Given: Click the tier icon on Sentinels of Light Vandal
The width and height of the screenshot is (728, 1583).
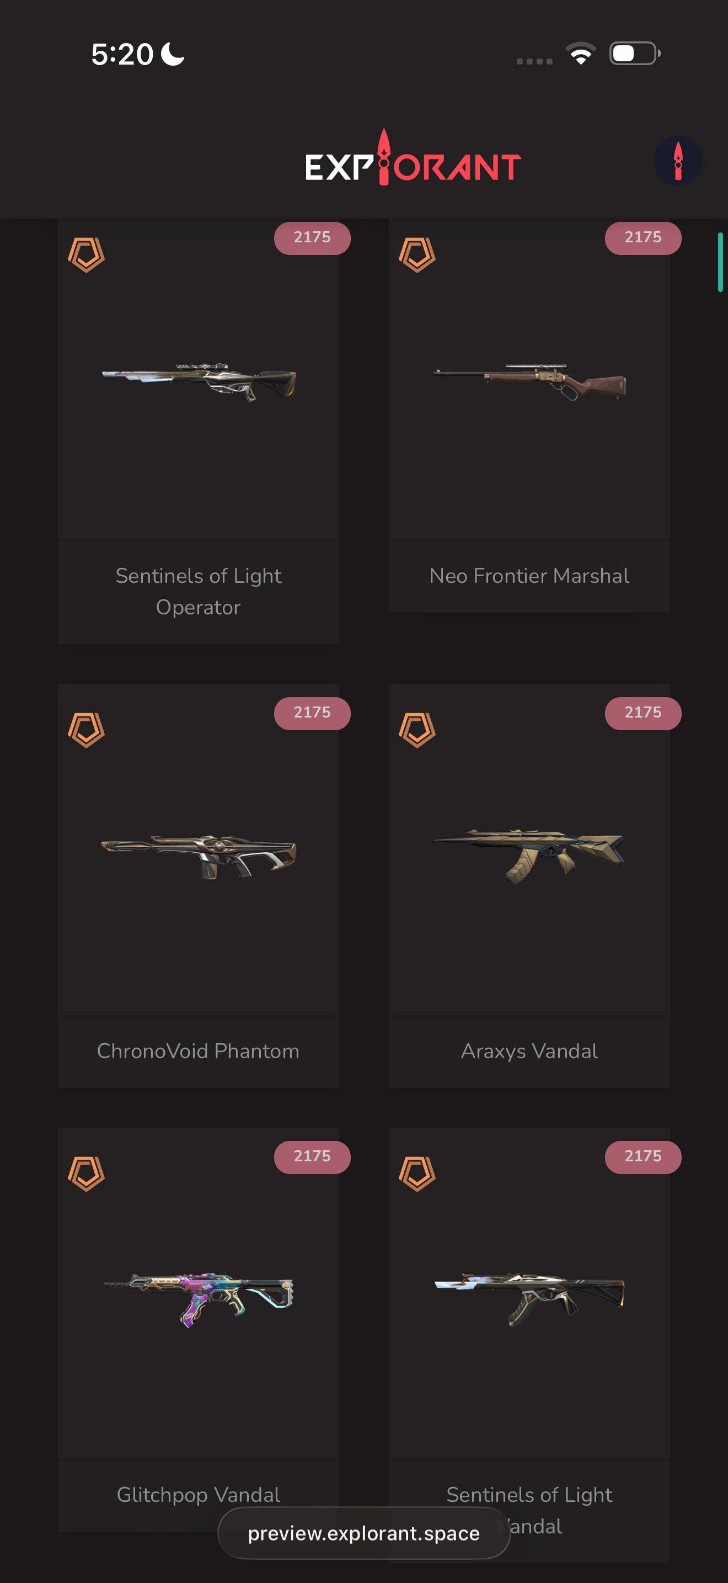Looking at the screenshot, I should click(417, 1174).
